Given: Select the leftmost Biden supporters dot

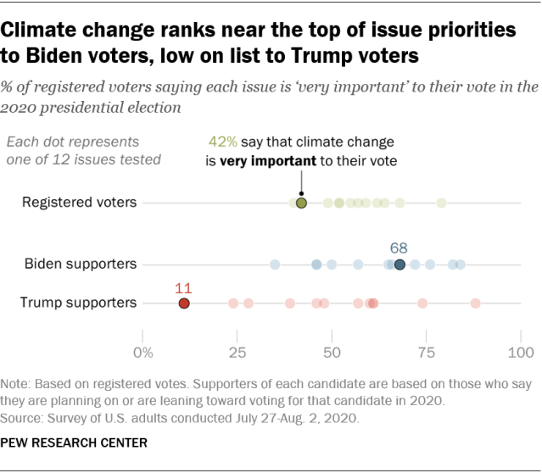Looking at the screenshot, I should click(275, 264).
